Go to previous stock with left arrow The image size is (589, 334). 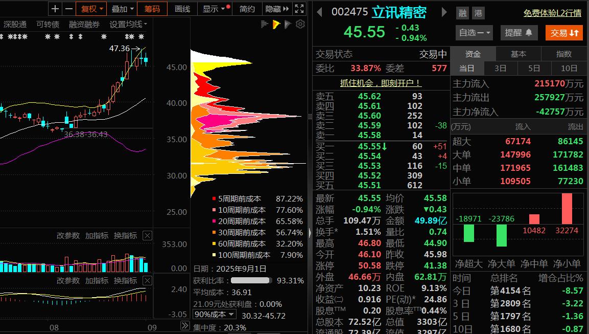[320, 12]
